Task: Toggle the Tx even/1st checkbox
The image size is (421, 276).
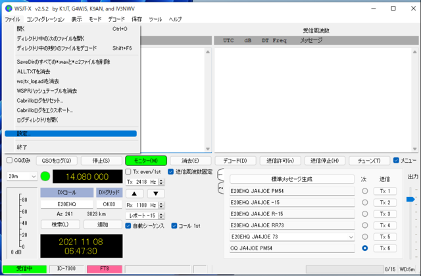Action: coord(128,171)
